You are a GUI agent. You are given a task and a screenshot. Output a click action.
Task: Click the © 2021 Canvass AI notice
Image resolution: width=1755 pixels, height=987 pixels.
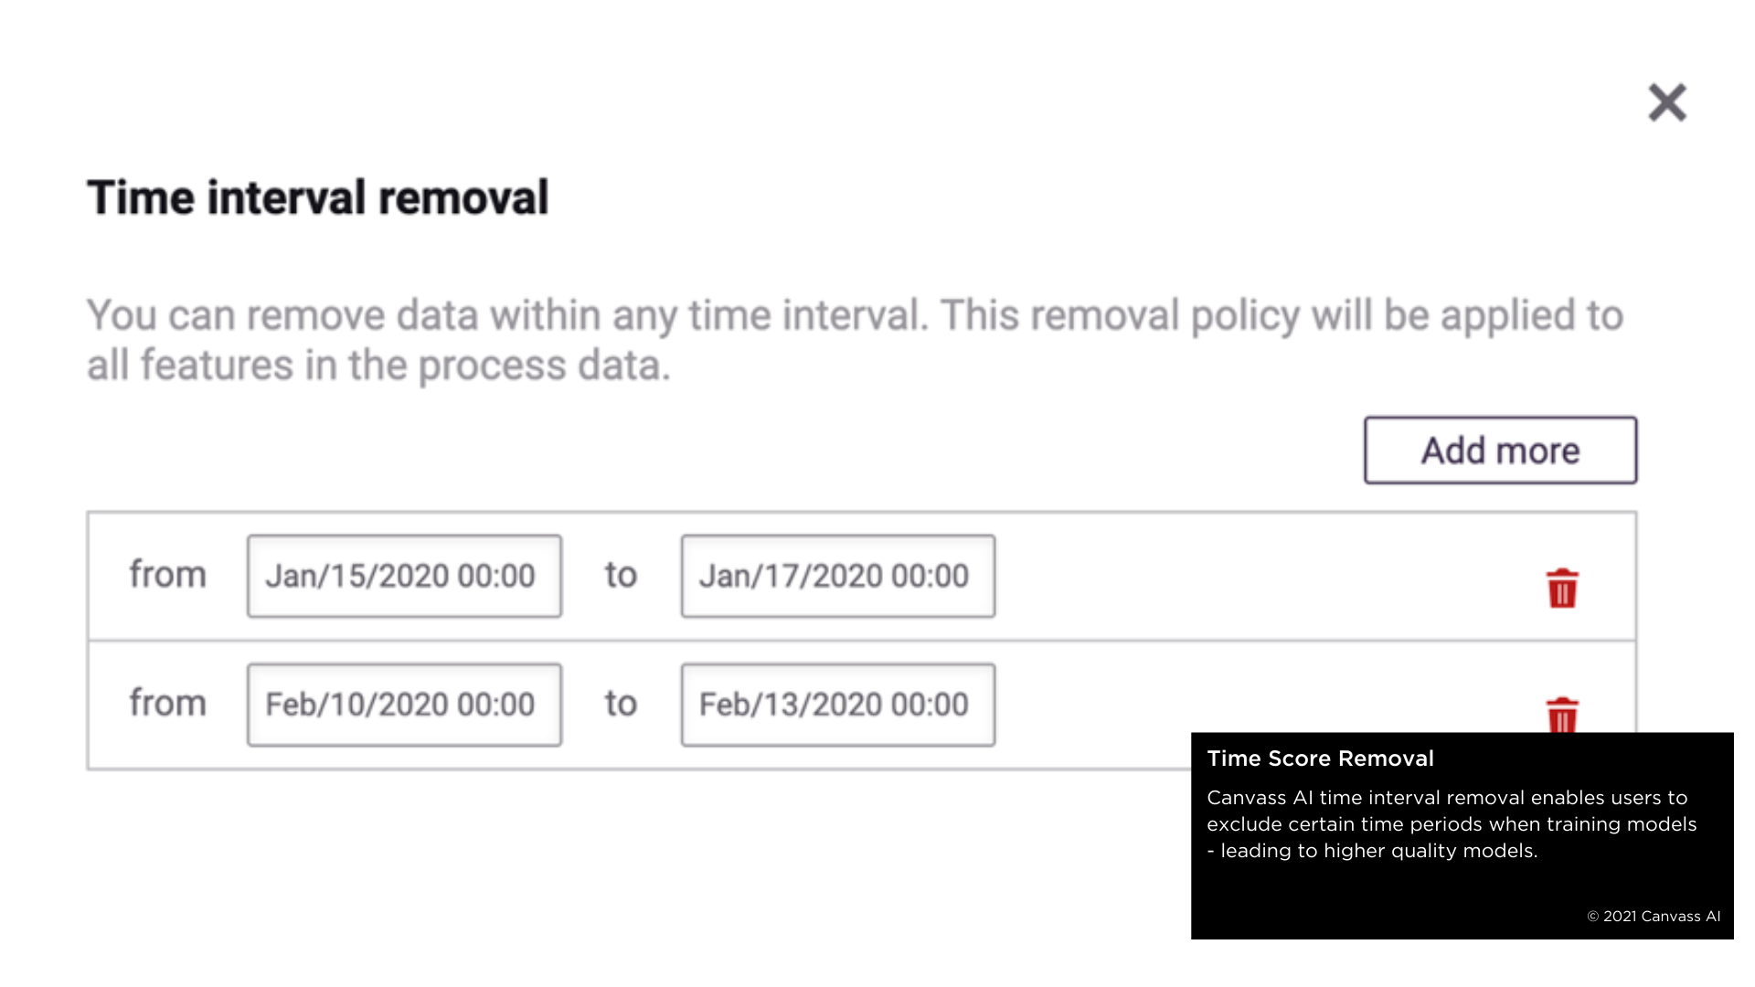[x=1654, y=917]
